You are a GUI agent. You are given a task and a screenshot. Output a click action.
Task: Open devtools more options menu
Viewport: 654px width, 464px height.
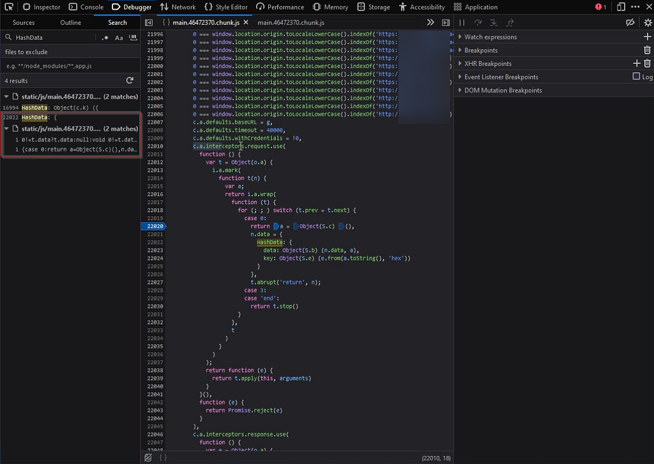(635, 7)
